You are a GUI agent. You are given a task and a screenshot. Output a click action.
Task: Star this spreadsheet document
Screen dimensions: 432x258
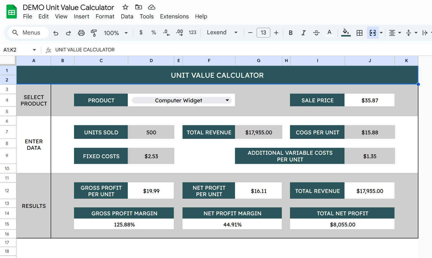pos(125,7)
